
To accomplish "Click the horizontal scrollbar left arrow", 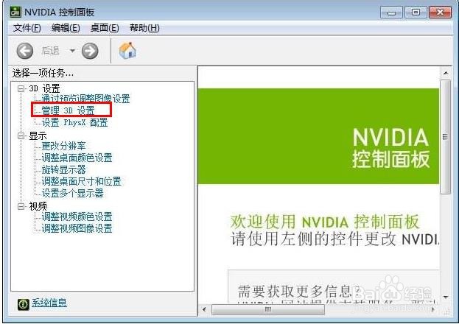I will tap(204, 309).
